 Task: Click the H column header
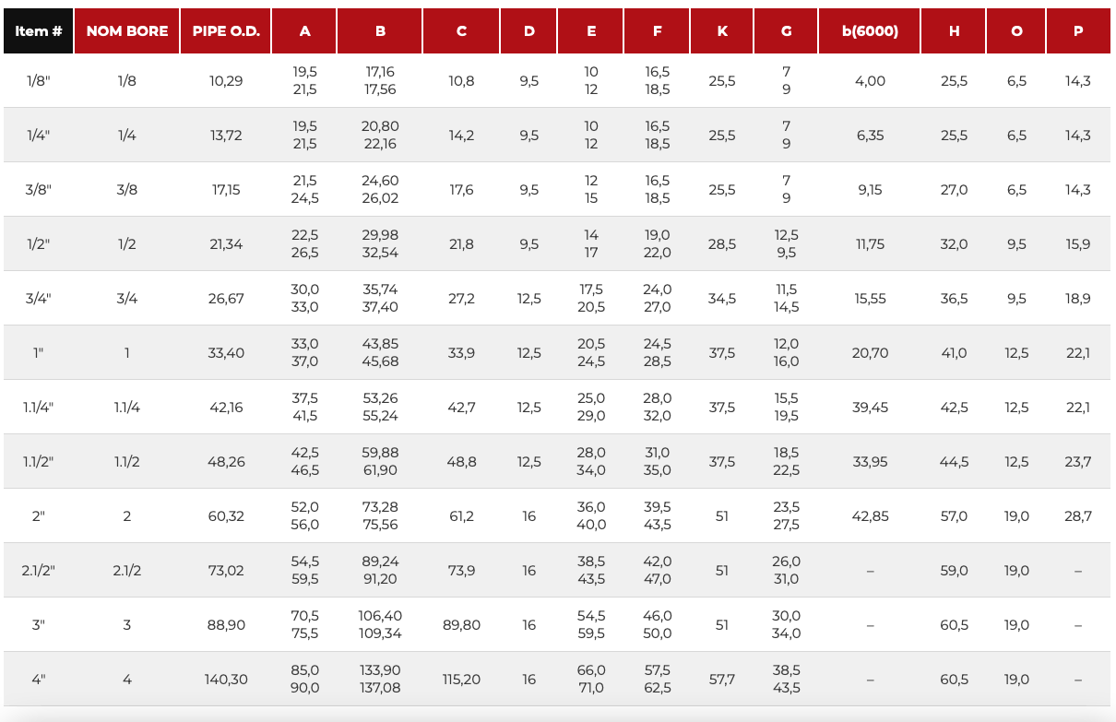click(954, 30)
